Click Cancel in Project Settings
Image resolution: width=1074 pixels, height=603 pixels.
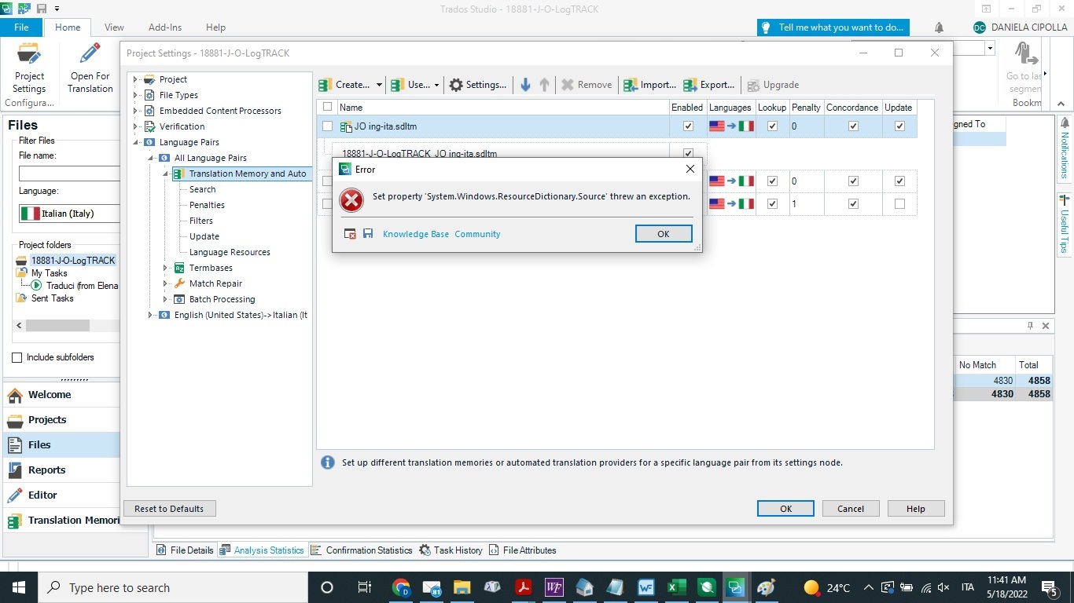(851, 509)
